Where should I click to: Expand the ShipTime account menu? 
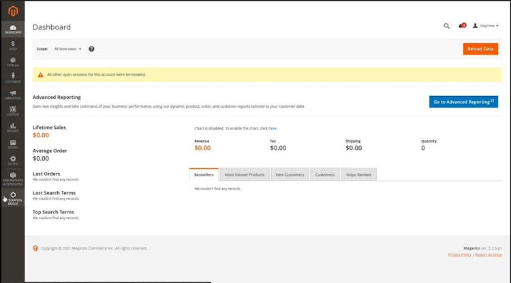489,26
